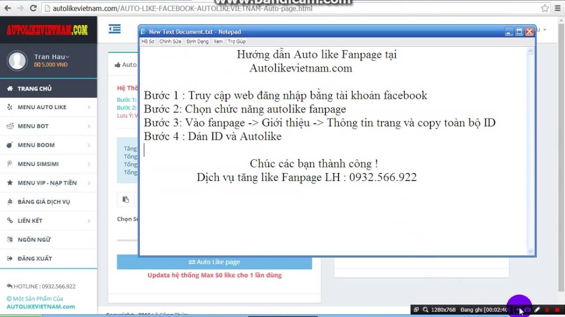
Task: Click the Chúc các bạn thành công line
Action: [314, 164]
